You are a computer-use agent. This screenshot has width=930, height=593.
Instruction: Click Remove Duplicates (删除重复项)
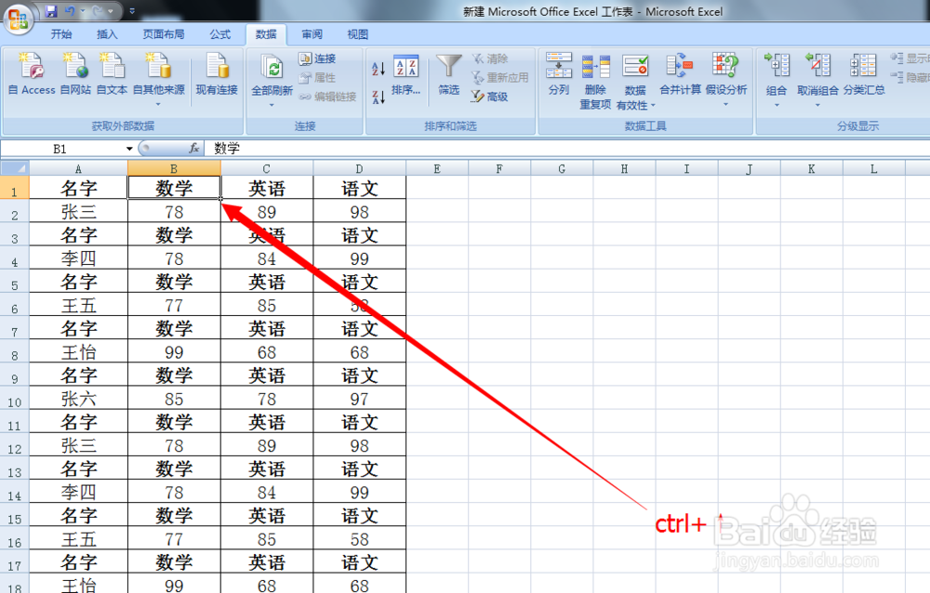pyautogui.click(x=595, y=82)
